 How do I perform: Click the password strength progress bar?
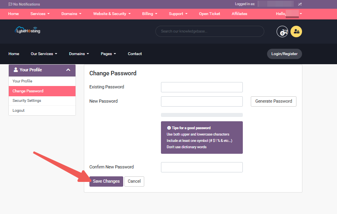pos(202,115)
